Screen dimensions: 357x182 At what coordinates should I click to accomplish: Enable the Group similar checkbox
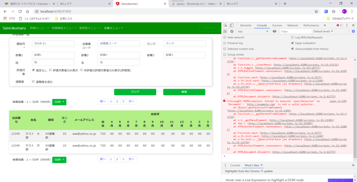tap(225, 55)
